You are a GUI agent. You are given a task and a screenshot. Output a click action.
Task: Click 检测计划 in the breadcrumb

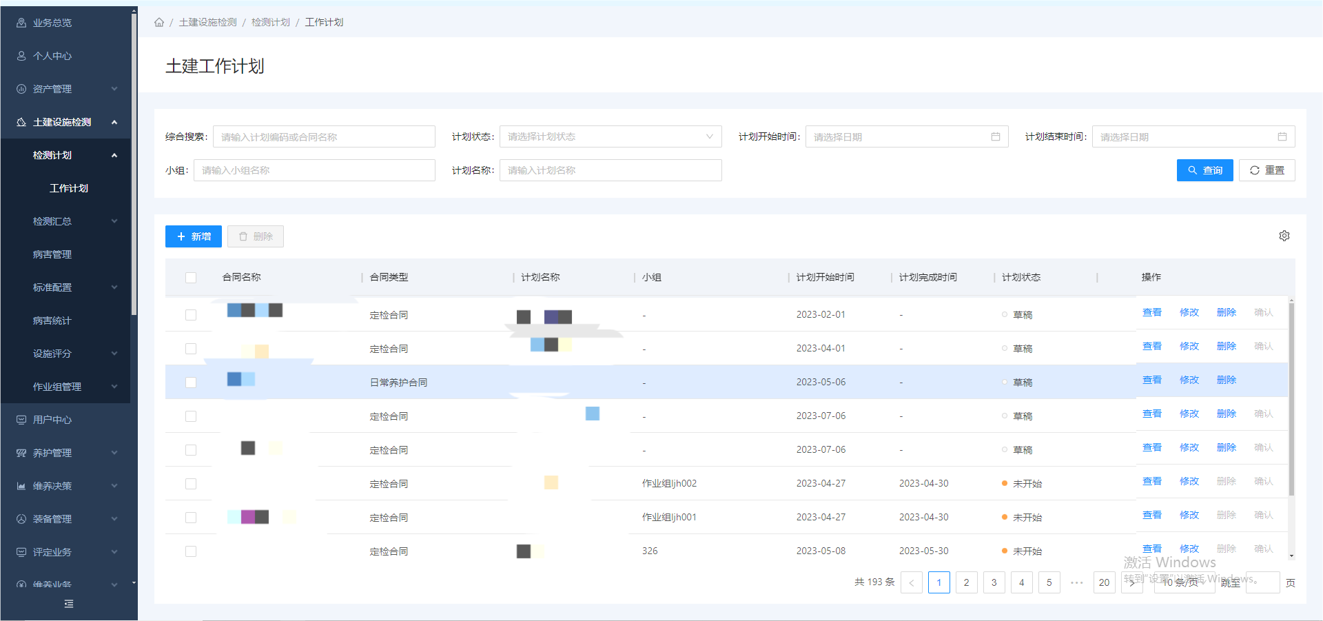tap(270, 22)
